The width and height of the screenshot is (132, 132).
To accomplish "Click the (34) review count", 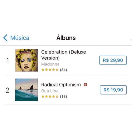I will [x=63, y=70].
